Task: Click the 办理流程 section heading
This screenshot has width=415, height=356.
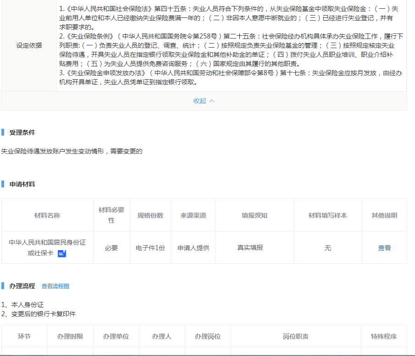Action: (22, 286)
